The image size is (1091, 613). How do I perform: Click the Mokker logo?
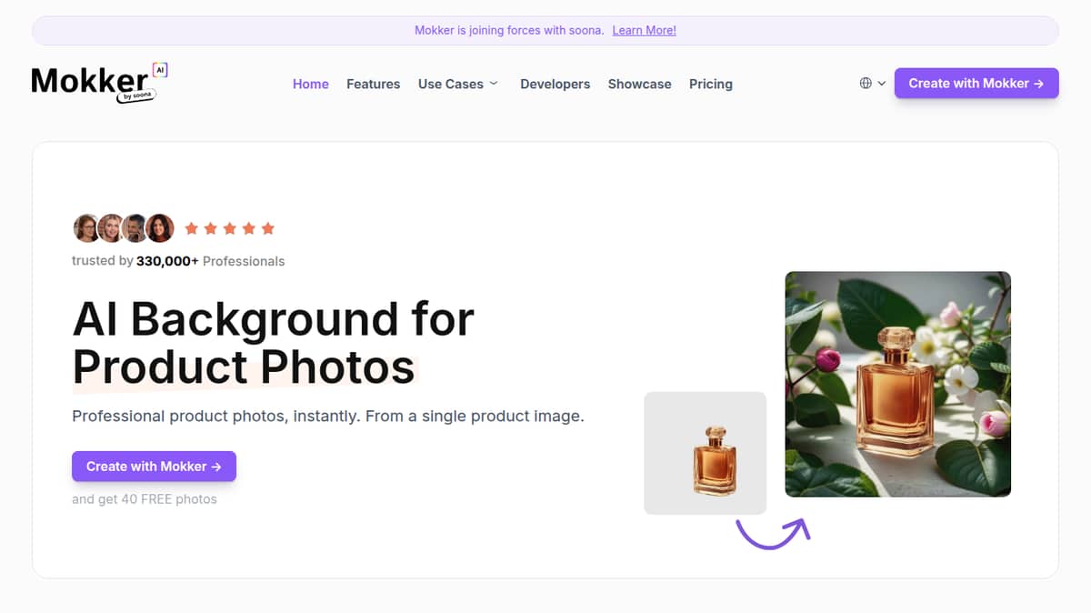(99, 83)
